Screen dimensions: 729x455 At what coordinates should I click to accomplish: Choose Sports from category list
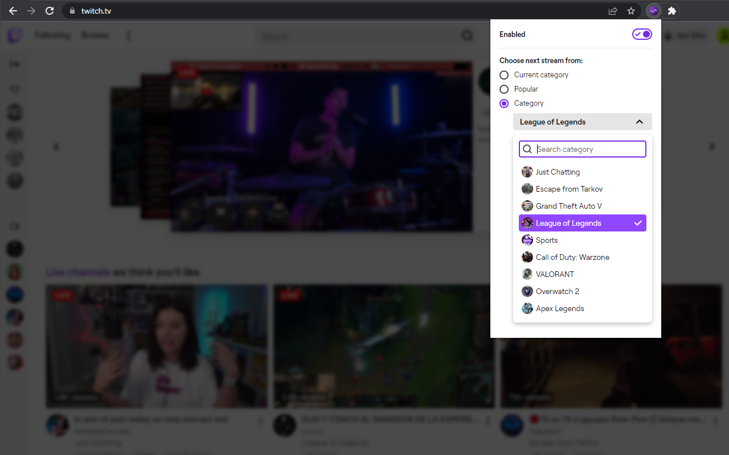(x=583, y=240)
